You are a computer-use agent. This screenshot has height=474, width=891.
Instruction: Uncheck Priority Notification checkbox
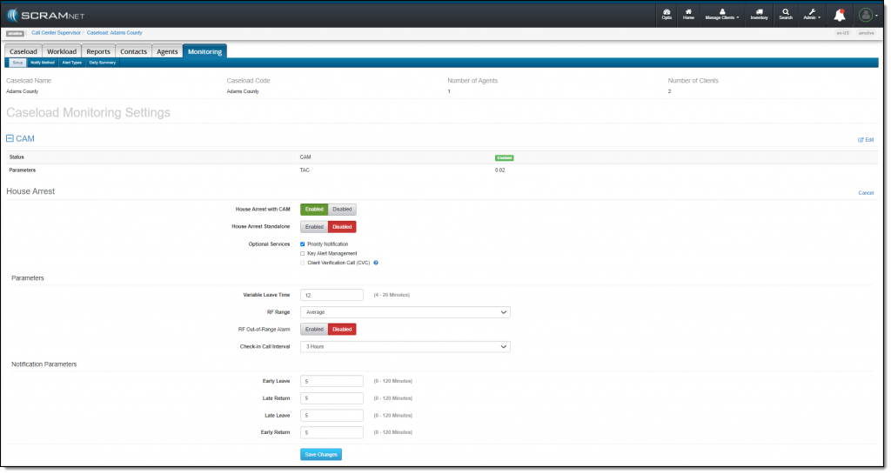tap(303, 244)
